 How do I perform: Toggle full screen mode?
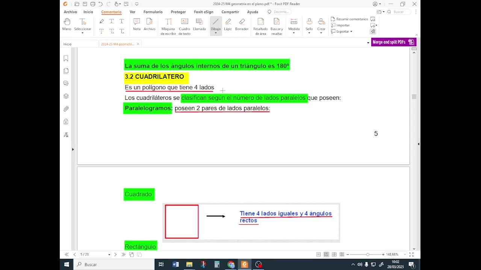[411, 255]
